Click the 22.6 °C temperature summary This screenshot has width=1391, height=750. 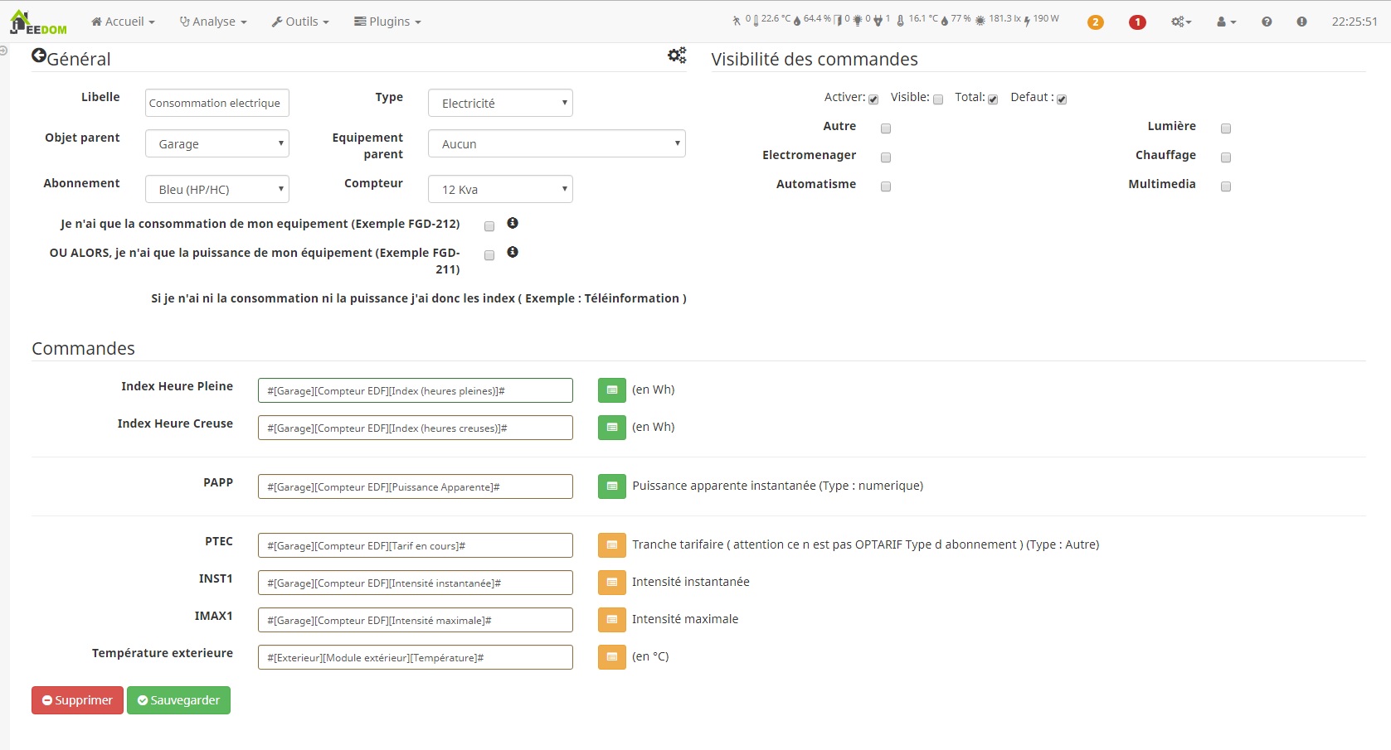point(772,19)
